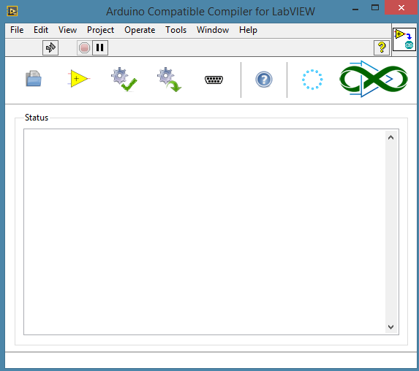Open the Project menu
419x371 pixels.
pos(100,30)
